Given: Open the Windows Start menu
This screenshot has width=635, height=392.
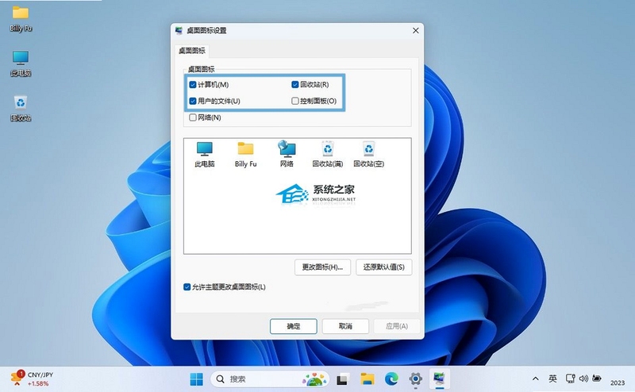Looking at the screenshot, I should coord(196,379).
